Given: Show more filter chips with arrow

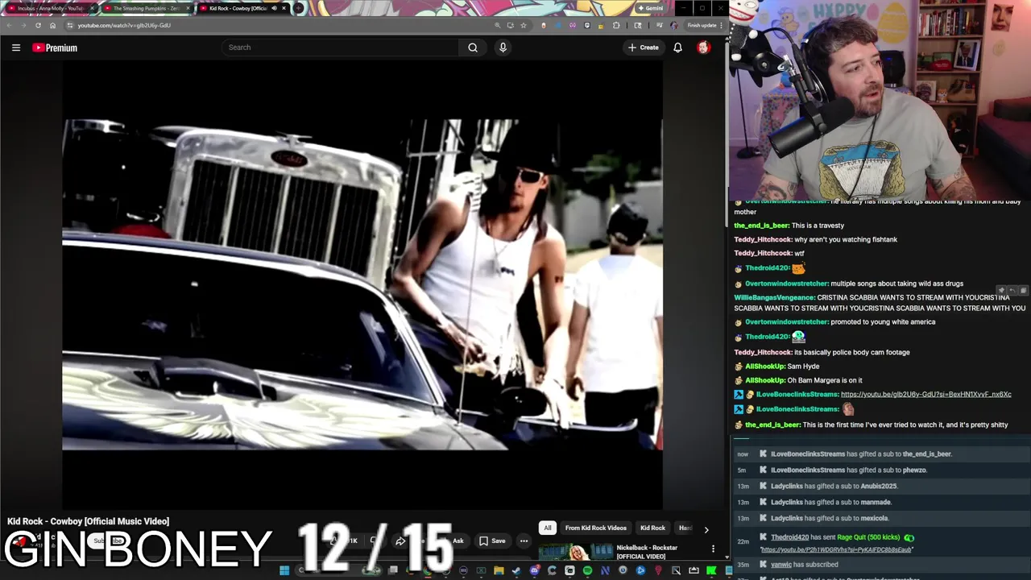Looking at the screenshot, I should pos(706,529).
